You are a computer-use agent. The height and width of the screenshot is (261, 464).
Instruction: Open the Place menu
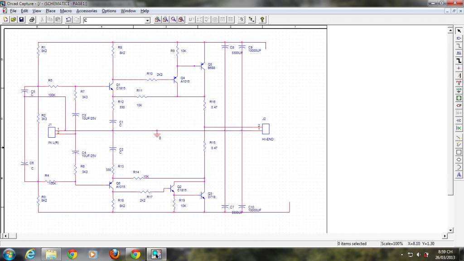pyautogui.click(x=50, y=11)
